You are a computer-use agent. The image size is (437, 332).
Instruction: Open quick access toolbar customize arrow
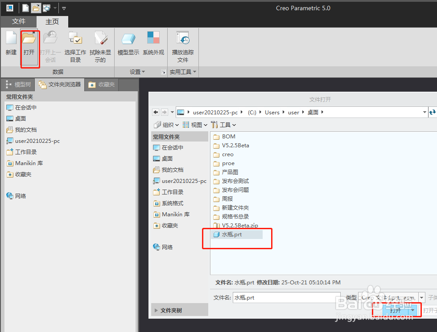tap(64, 8)
